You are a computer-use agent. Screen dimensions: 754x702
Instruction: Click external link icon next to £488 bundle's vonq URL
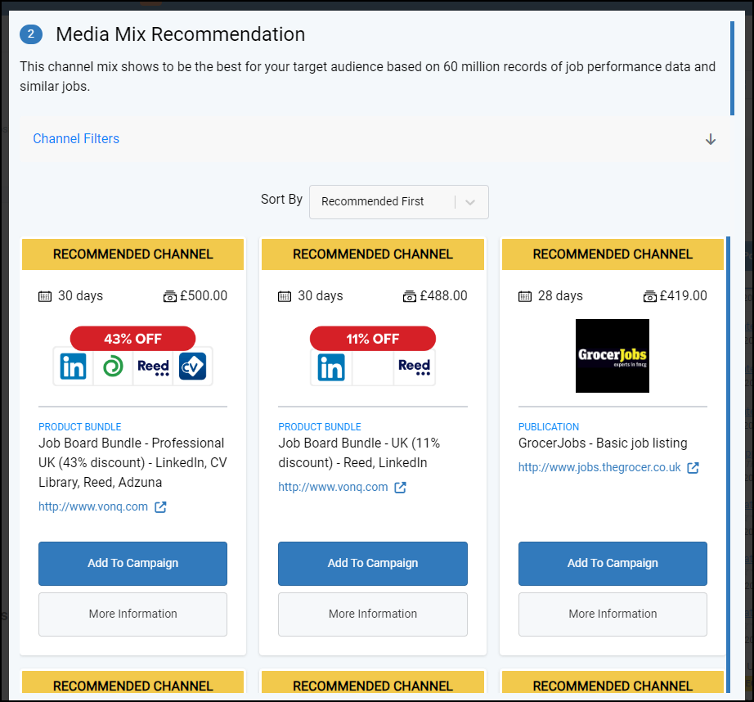pyautogui.click(x=400, y=488)
